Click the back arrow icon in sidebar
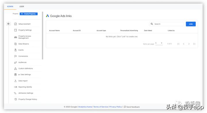The height and width of the screenshot is (113, 207). click(x=9, y=24)
